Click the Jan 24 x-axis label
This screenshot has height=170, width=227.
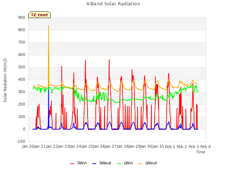75,146
